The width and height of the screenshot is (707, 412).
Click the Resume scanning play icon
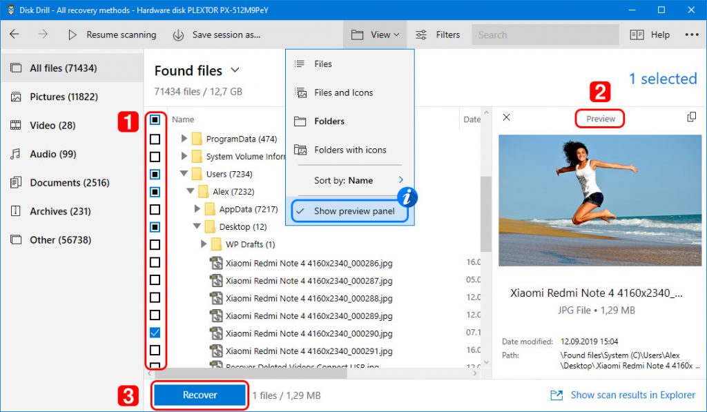click(72, 35)
